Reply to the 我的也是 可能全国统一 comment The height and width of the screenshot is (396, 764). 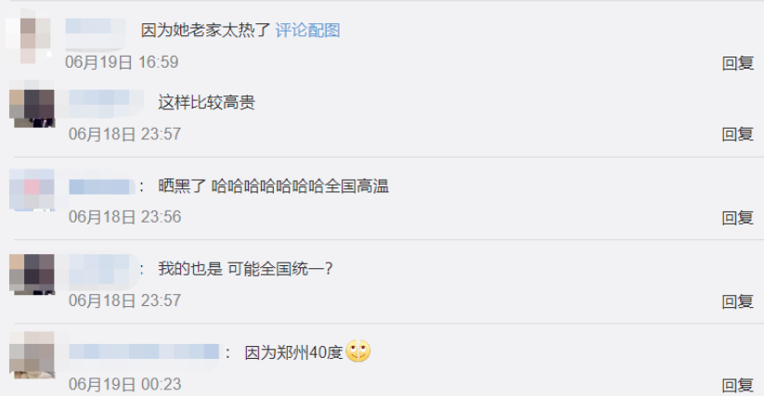pyautogui.click(x=738, y=301)
